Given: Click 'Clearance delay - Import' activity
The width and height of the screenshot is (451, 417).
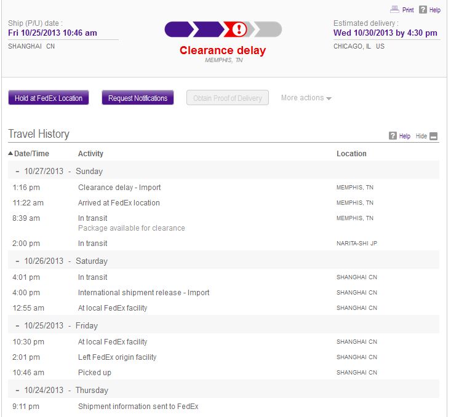Looking at the screenshot, I should [x=119, y=188].
